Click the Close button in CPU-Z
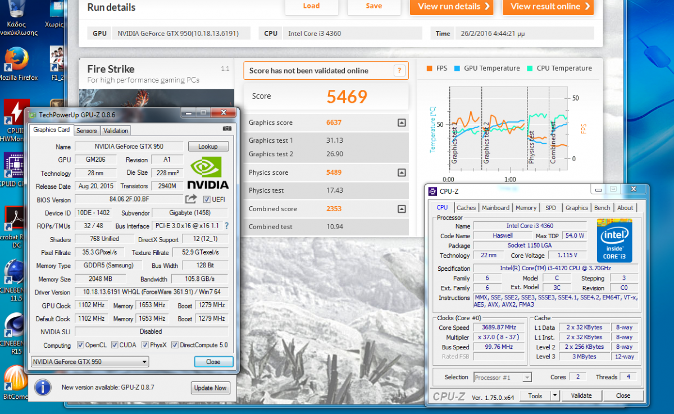This screenshot has height=414, width=674. click(623, 395)
